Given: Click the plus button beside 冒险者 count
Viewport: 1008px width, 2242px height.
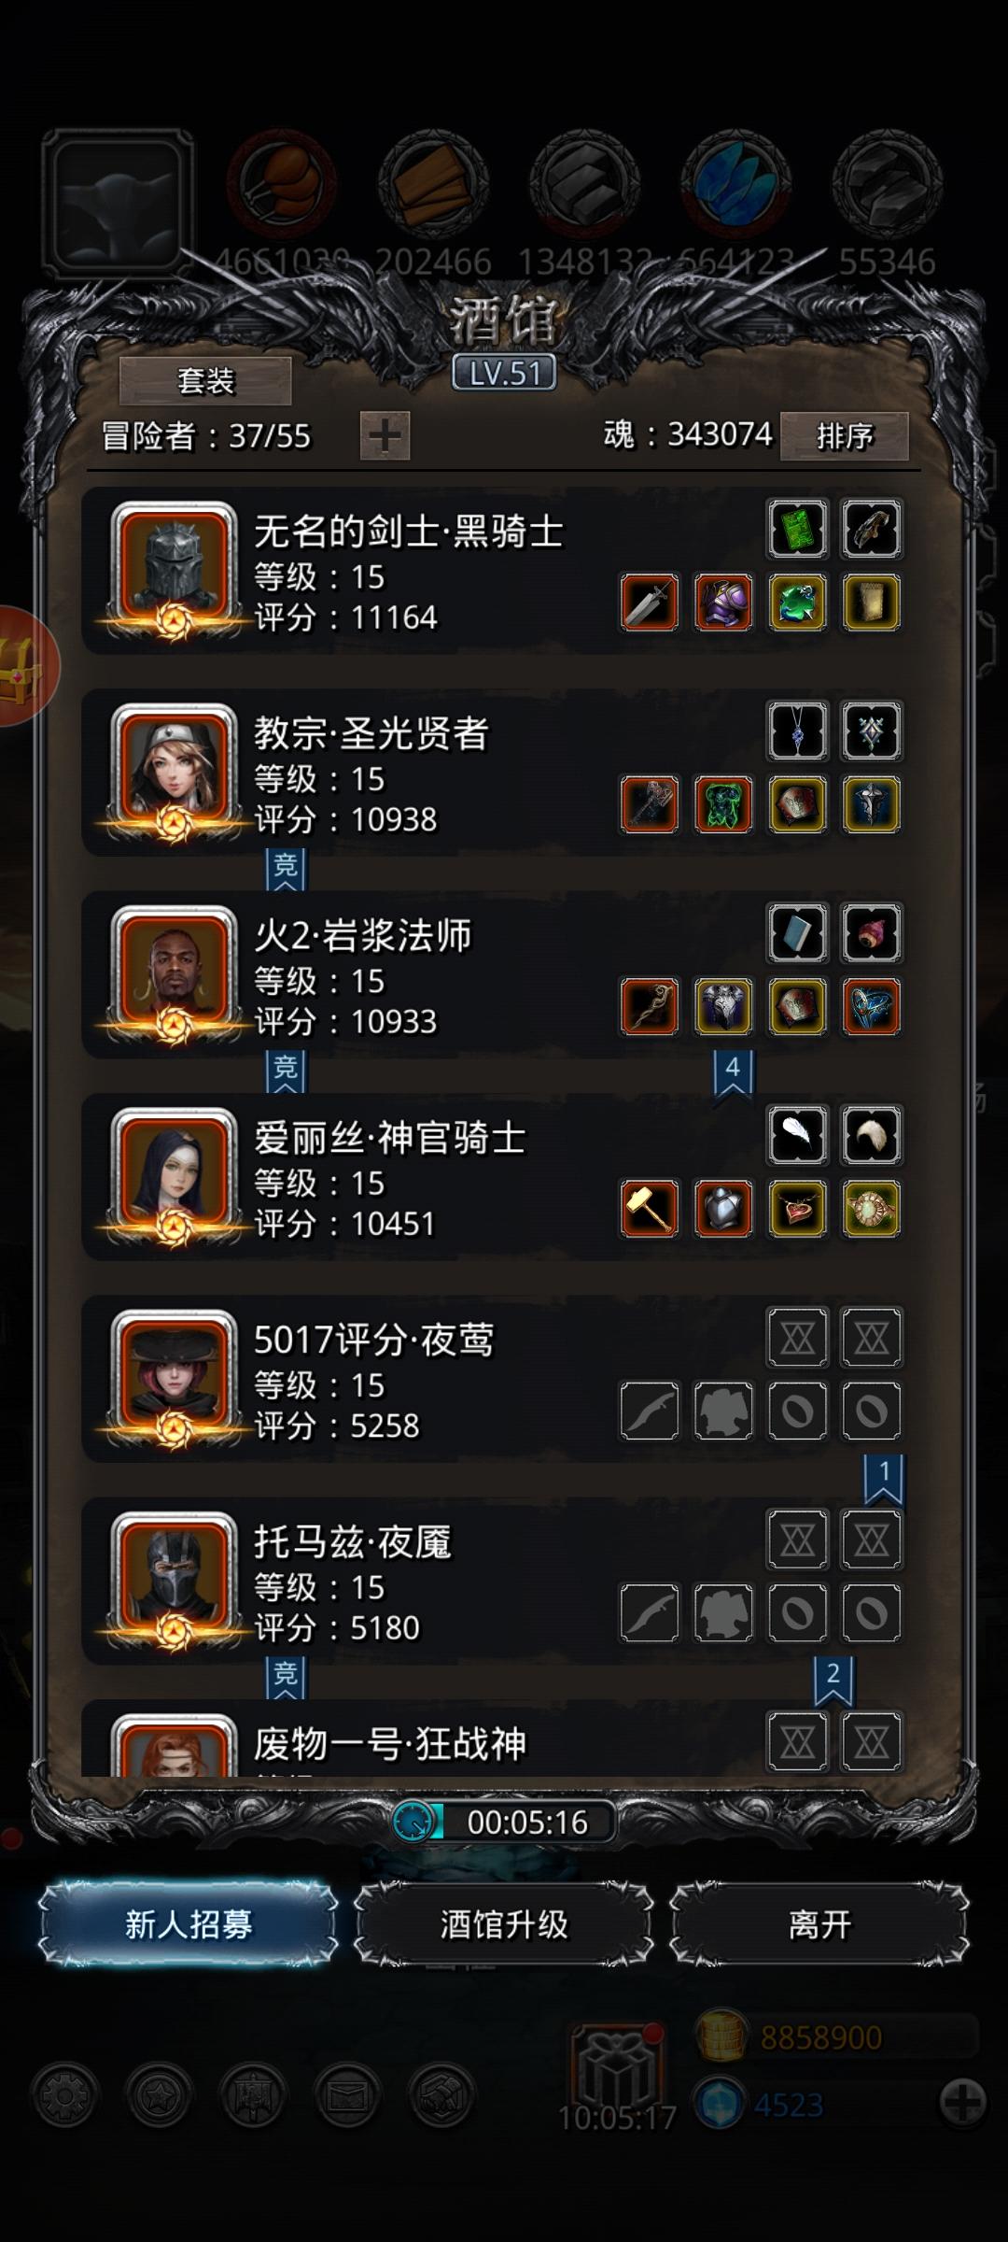Looking at the screenshot, I should [x=385, y=436].
